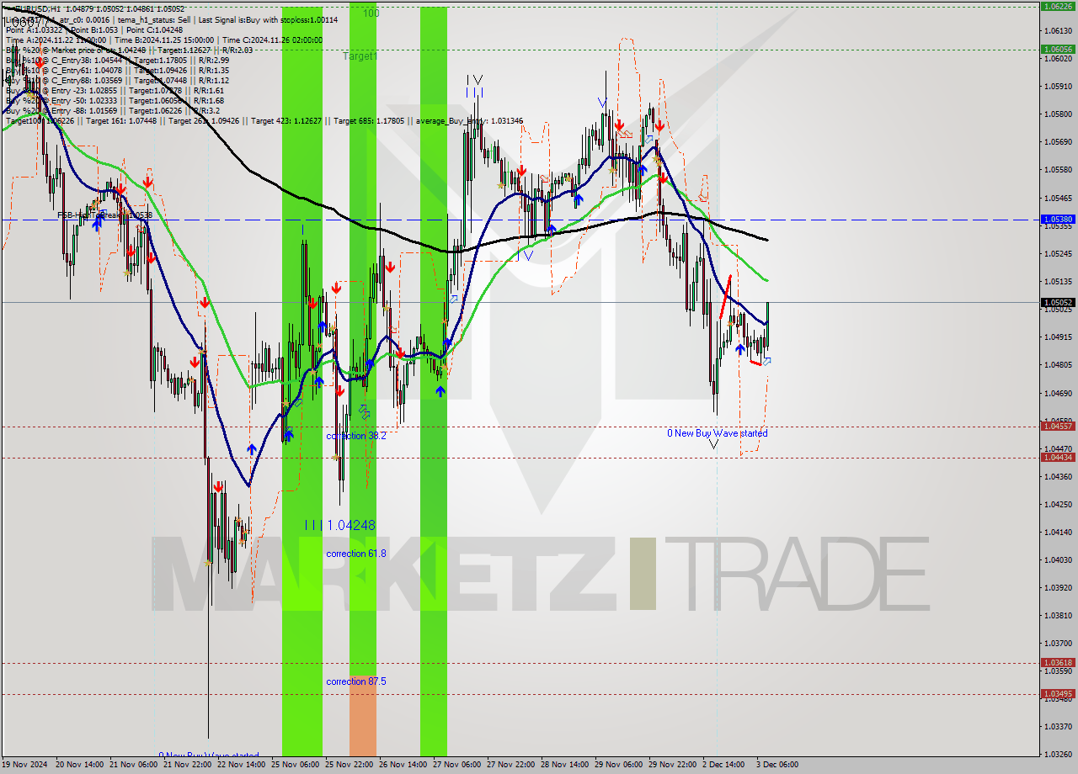
Task: Click the 1.05910 price axis label
Action: tap(1058, 87)
